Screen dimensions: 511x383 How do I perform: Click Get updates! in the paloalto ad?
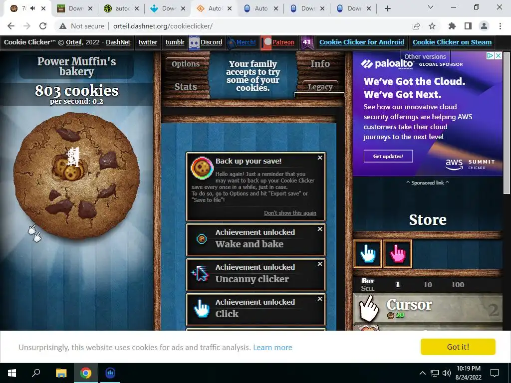(388, 156)
